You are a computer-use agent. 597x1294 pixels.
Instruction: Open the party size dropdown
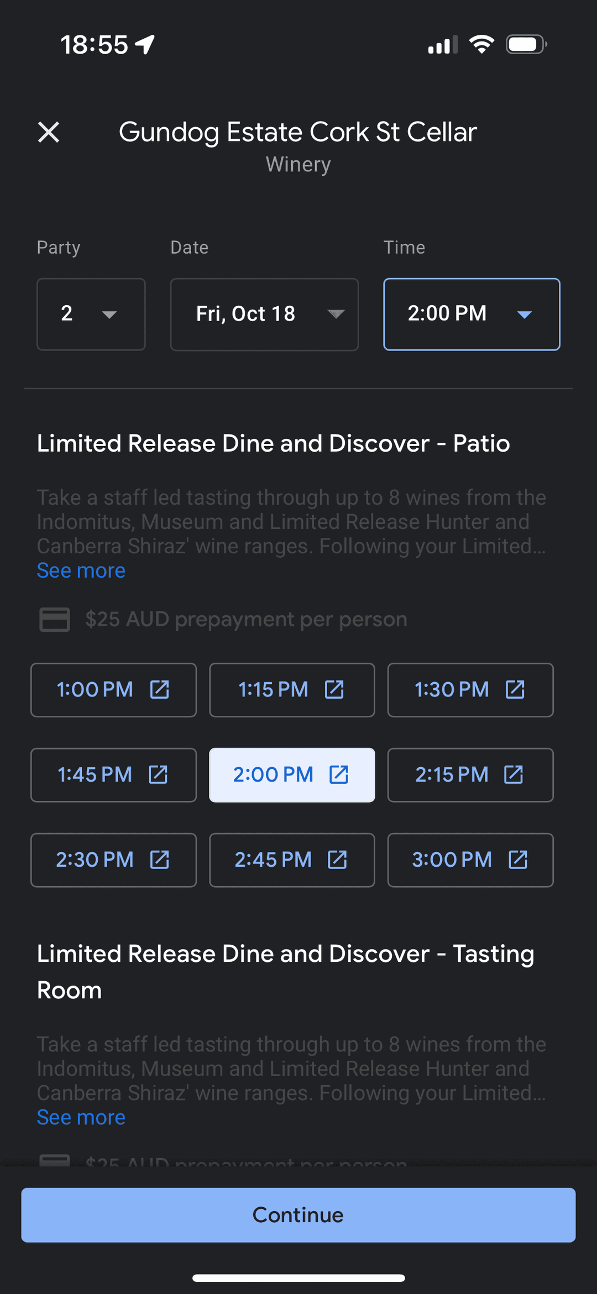[91, 314]
